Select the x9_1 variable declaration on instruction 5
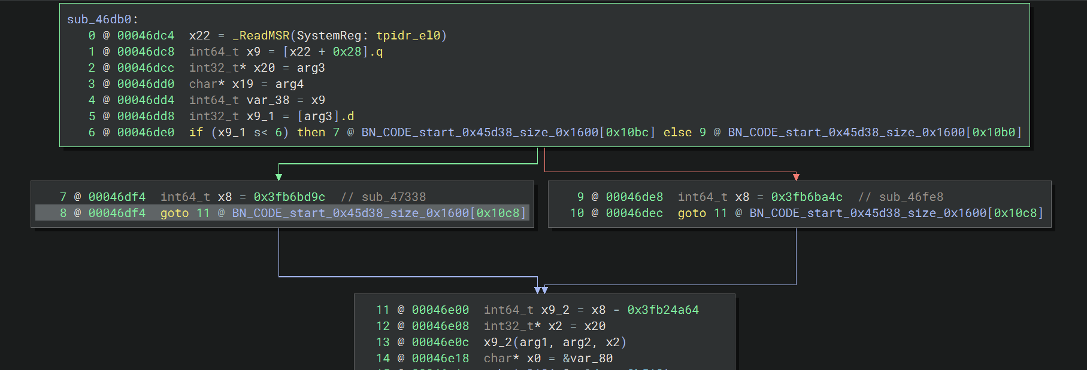 (x=261, y=116)
